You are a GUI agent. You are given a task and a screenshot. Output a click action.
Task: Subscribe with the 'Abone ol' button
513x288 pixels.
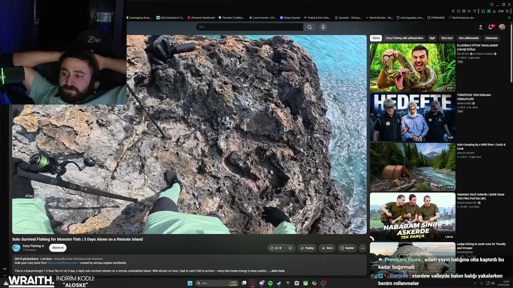58,248
